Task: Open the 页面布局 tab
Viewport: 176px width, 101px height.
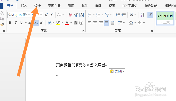Action: (x=54, y=6)
